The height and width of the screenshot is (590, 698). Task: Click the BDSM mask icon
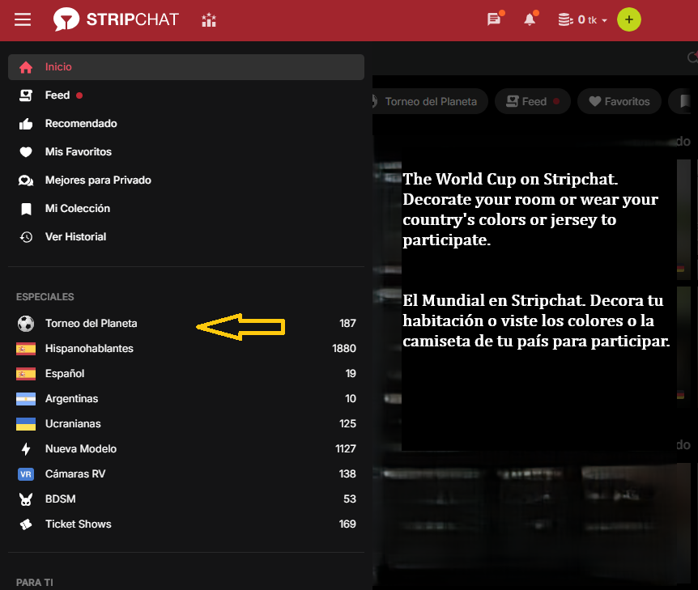pyautogui.click(x=26, y=499)
